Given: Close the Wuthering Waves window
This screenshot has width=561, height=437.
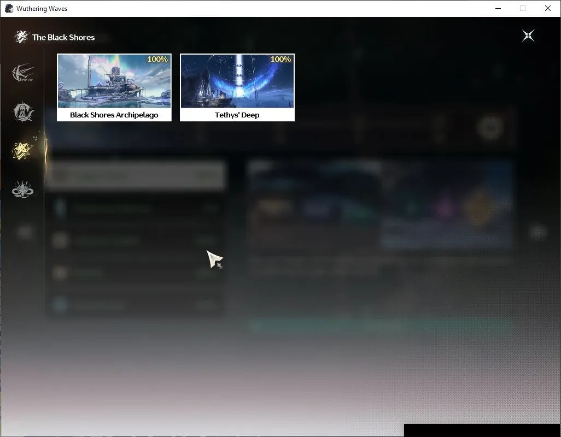Looking at the screenshot, I should click(548, 8).
